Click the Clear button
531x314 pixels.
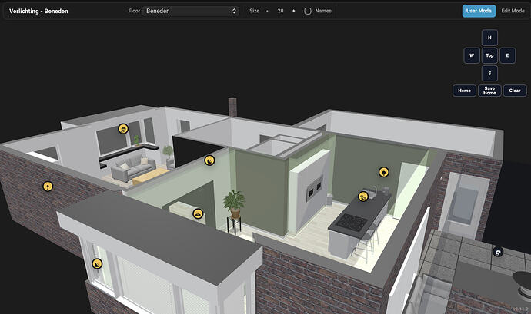coord(515,91)
